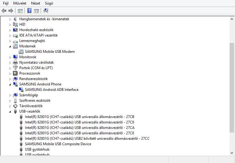Image resolution: width=235 pixels, height=163 pixels.
Task: Open the Nézet menu
Action: click(36, 3)
